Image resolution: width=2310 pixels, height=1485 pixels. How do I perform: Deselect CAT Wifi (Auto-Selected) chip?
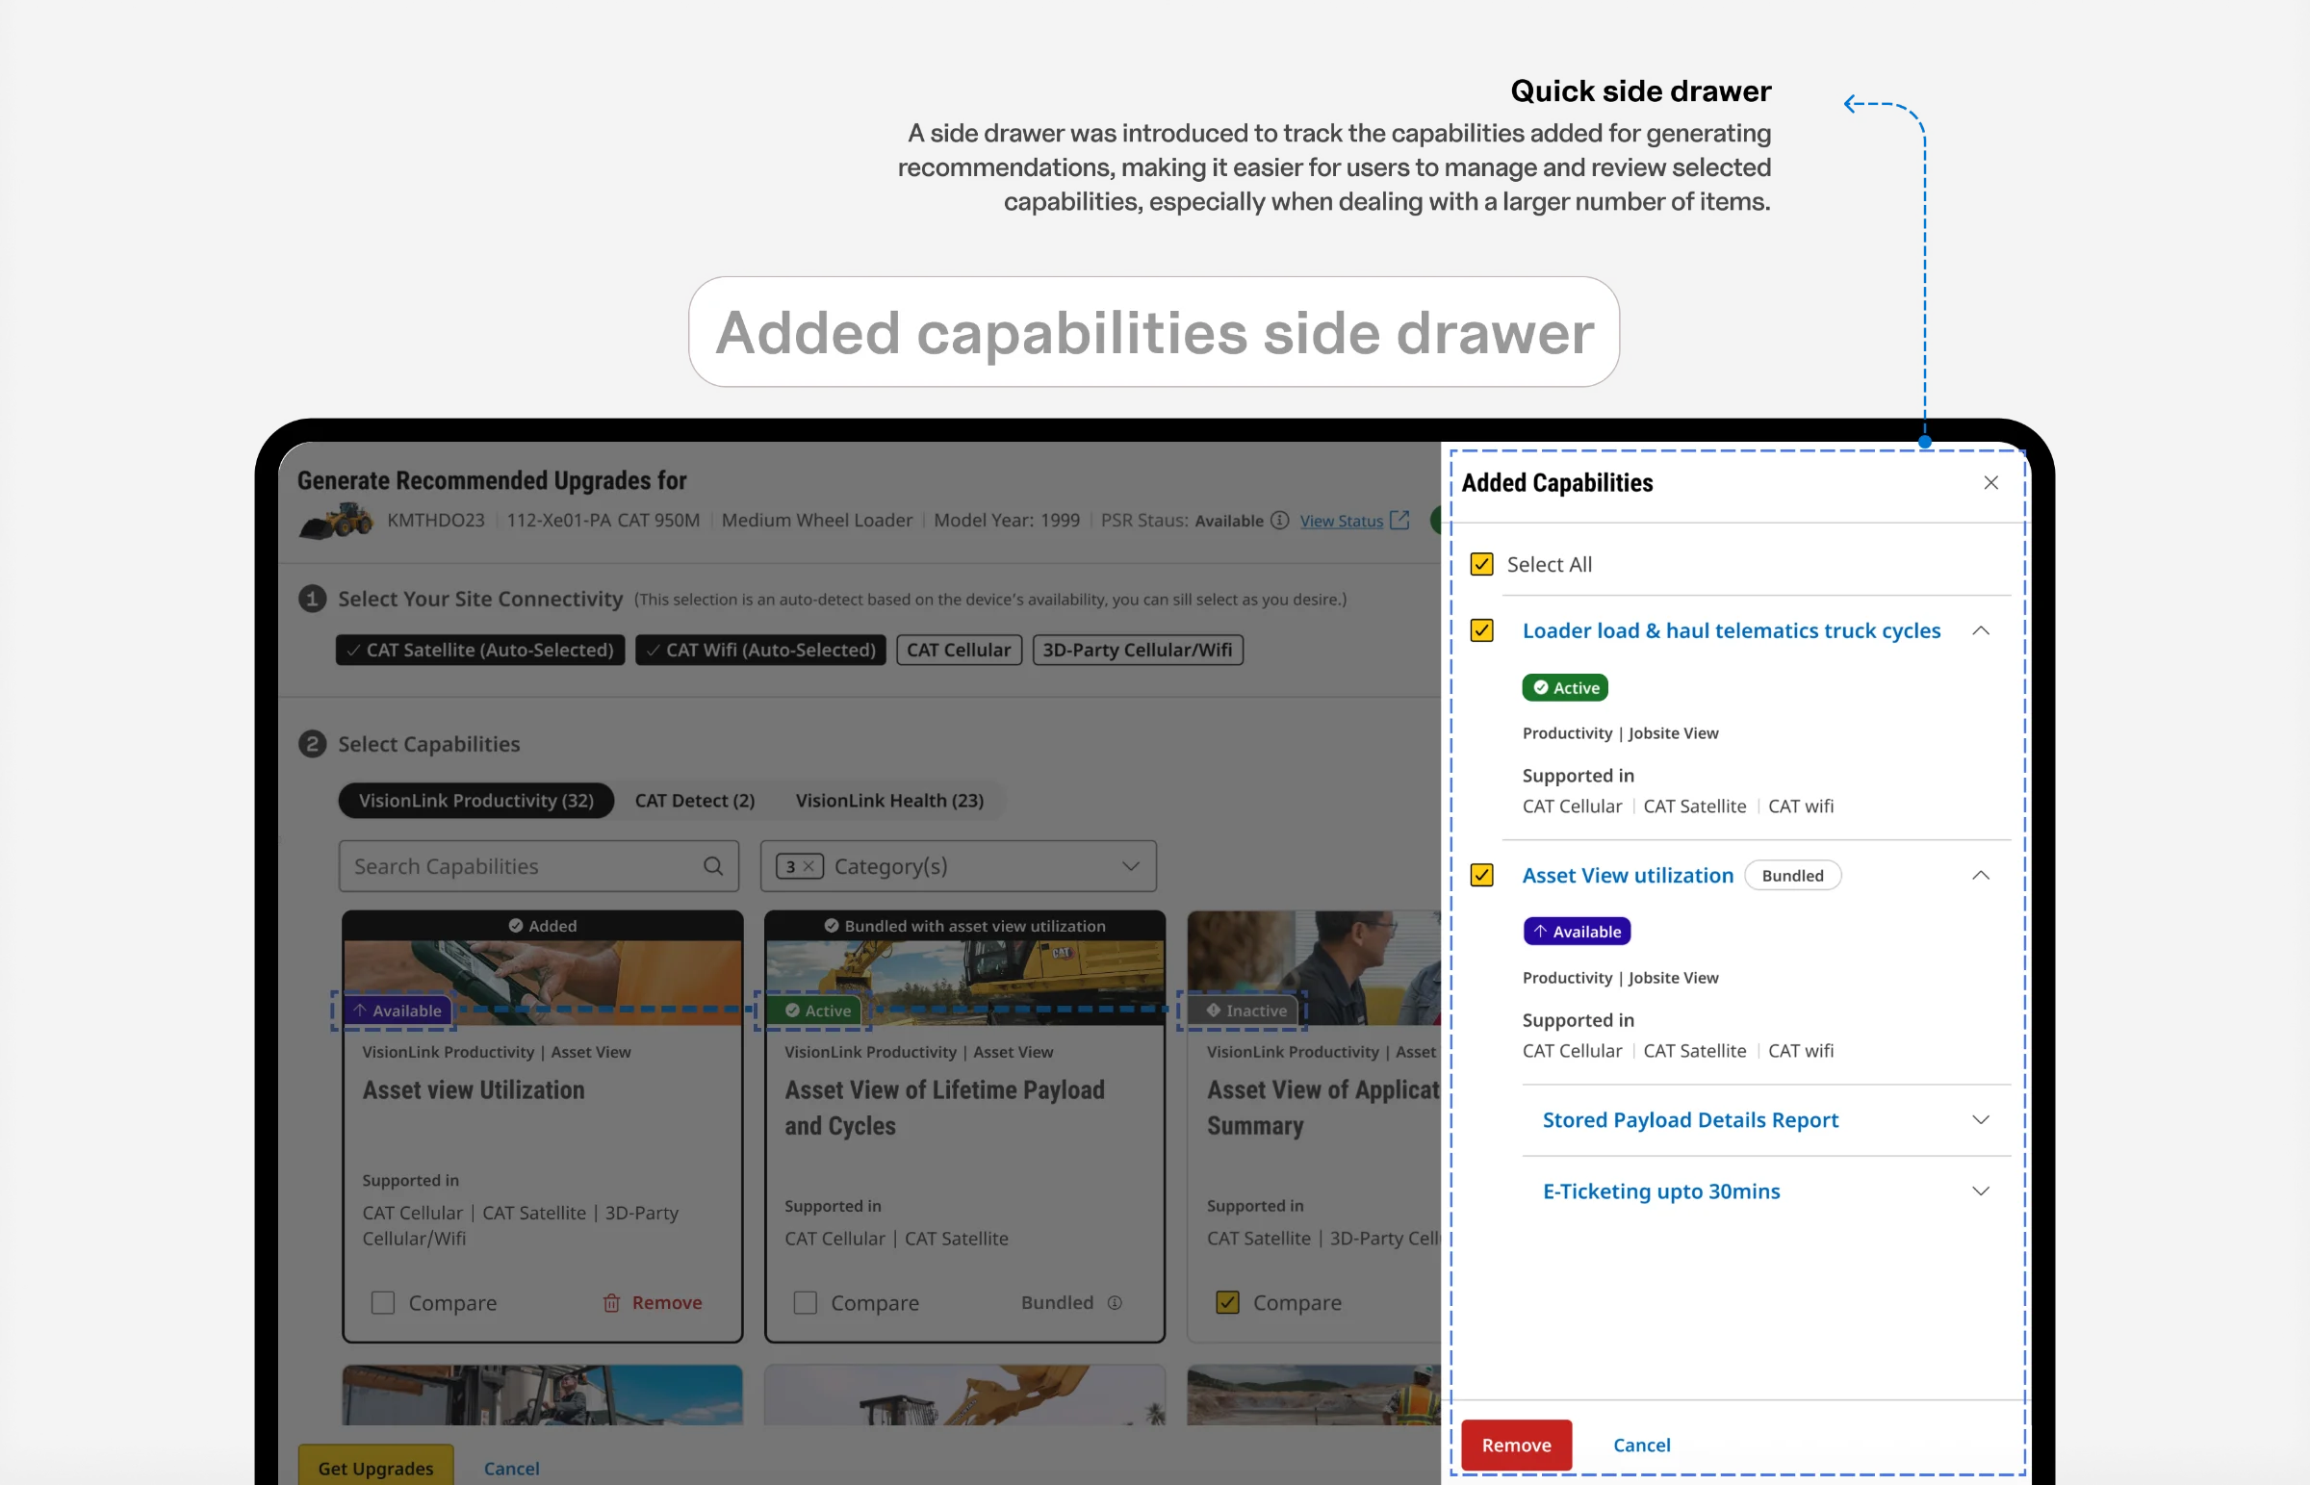pos(760,650)
